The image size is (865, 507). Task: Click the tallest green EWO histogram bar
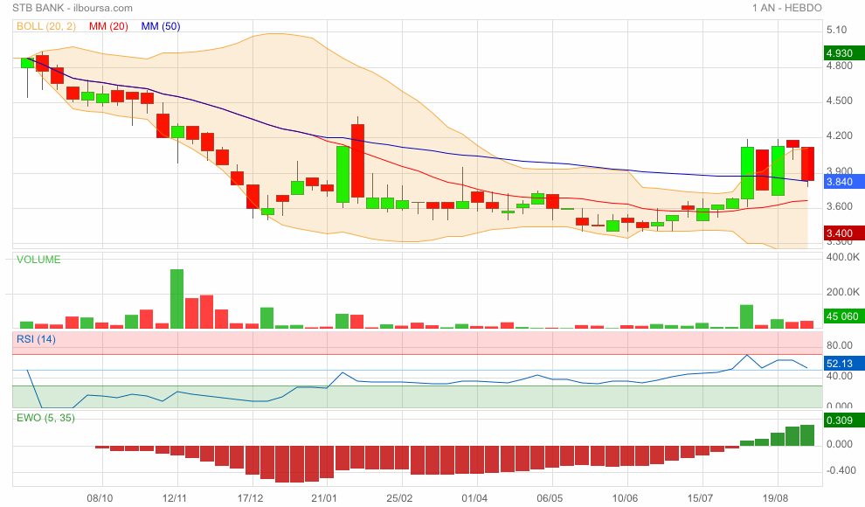click(x=807, y=435)
